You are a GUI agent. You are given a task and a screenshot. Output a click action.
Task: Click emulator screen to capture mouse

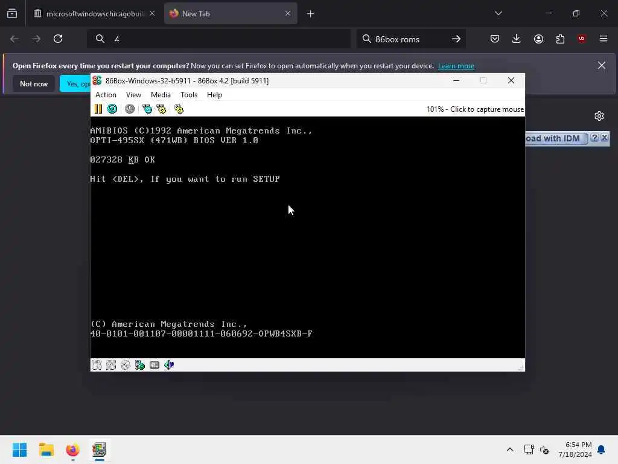(307, 237)
